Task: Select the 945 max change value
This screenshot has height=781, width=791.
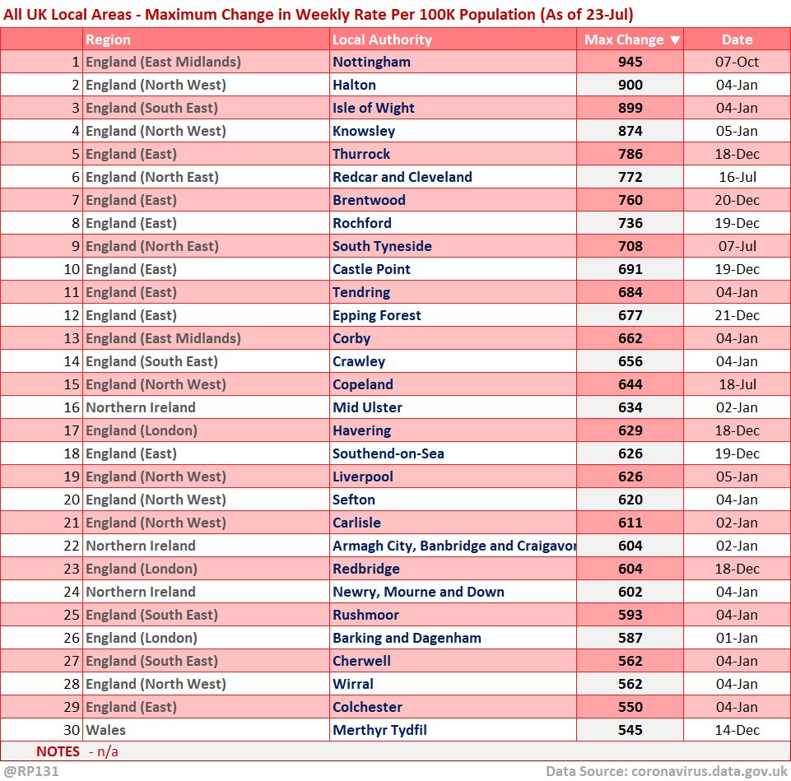Action: [630, 62]
